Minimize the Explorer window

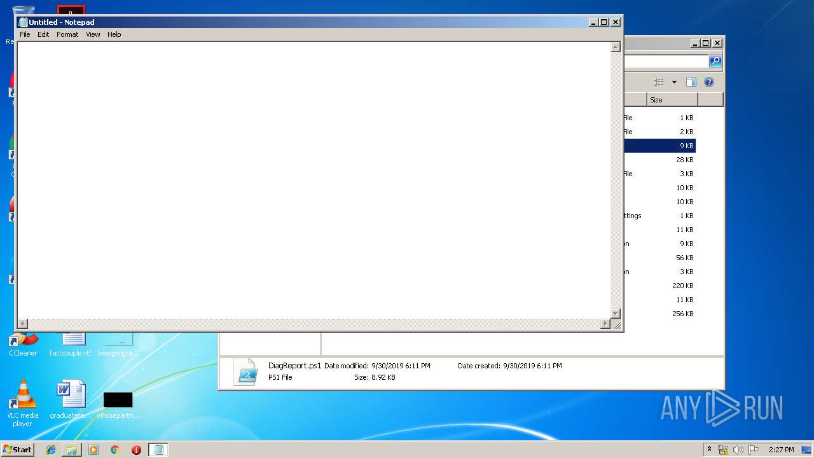pos(695,43)
